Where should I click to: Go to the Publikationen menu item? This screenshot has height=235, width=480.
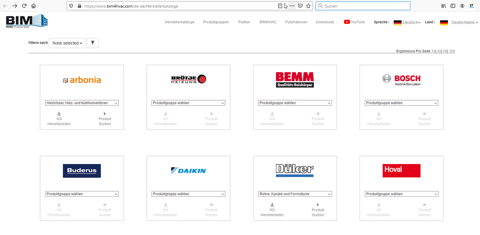click(296, 22)
